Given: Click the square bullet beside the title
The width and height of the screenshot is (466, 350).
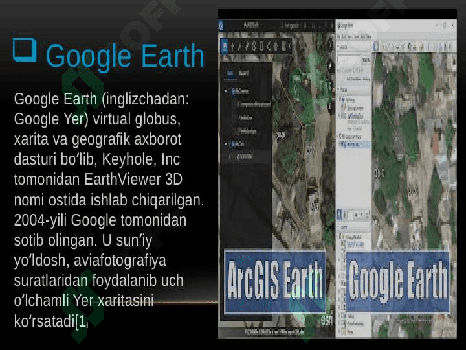Looking at the screenshot, I should click(25, 50).
